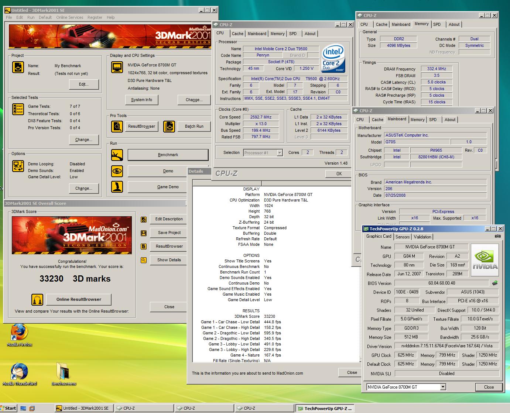Click the System Info button
Viewport: 510px width, 413px height.
coord(141,100)
